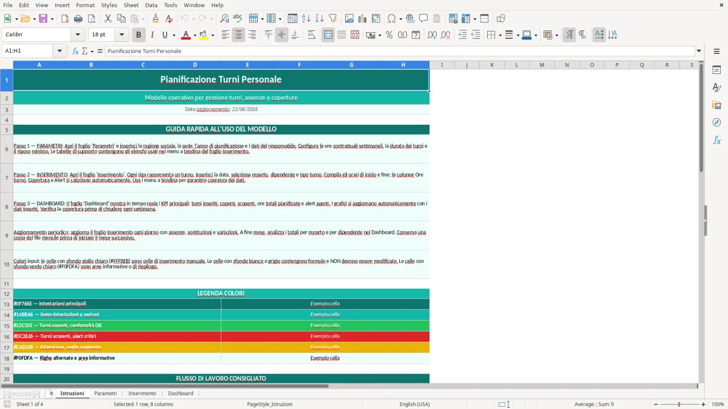The height and width of the screenshot is (409, 728).
Task: Click the Select Function sigma button
Action: coord(85,51)
